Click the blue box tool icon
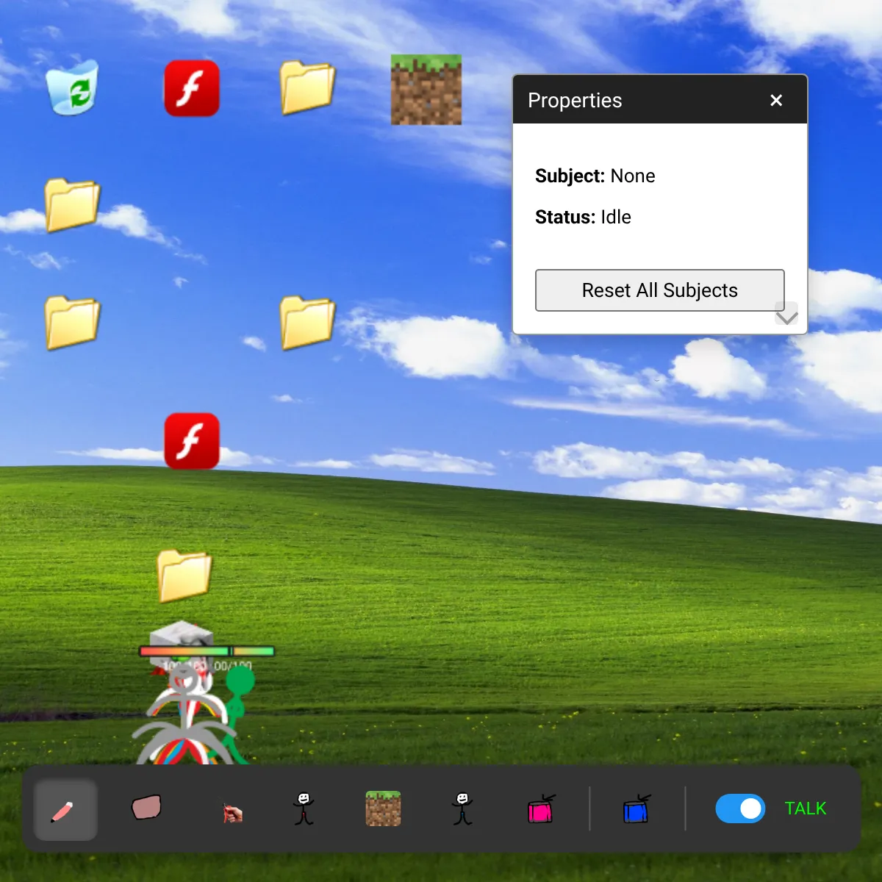The image size is (882, 882). pos(637,808)
